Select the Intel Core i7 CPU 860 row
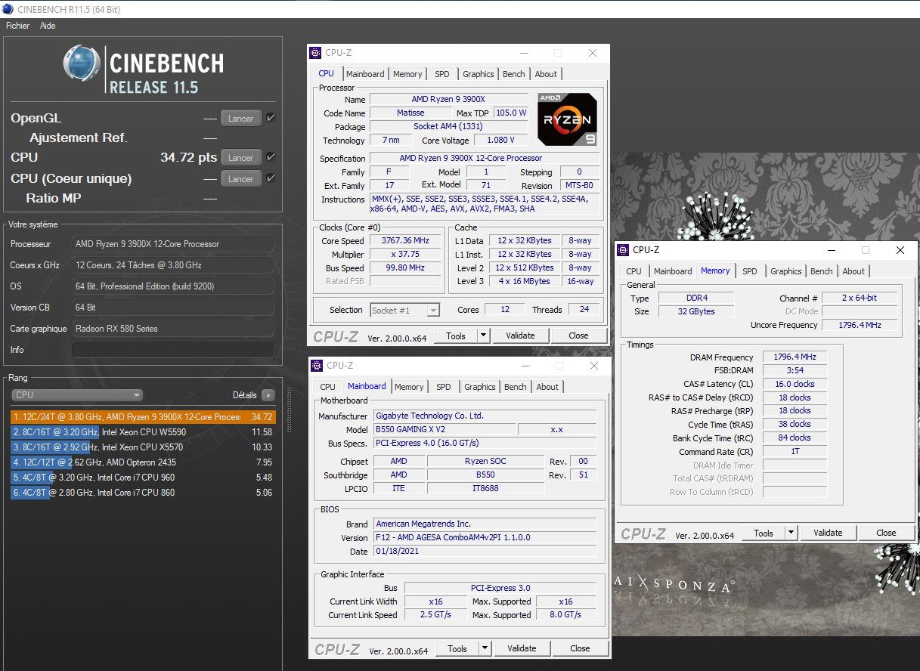920x671 pixels. [x=143, y=493]
